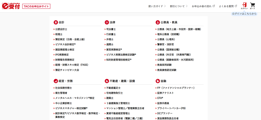Viewport: 261px width, 120px height.
Task: Select 衛生管理者 course link
Action: [x=61, y=93]
